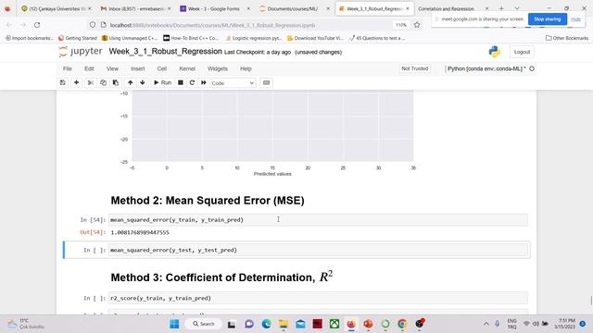Screen dimensions: 593x333
Task: Restart the kernel with the circular arrow
Action: [x=192, y=82]
